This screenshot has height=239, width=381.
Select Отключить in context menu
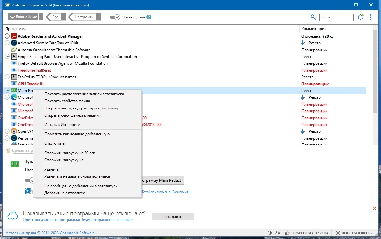click(x=55, y=143)
